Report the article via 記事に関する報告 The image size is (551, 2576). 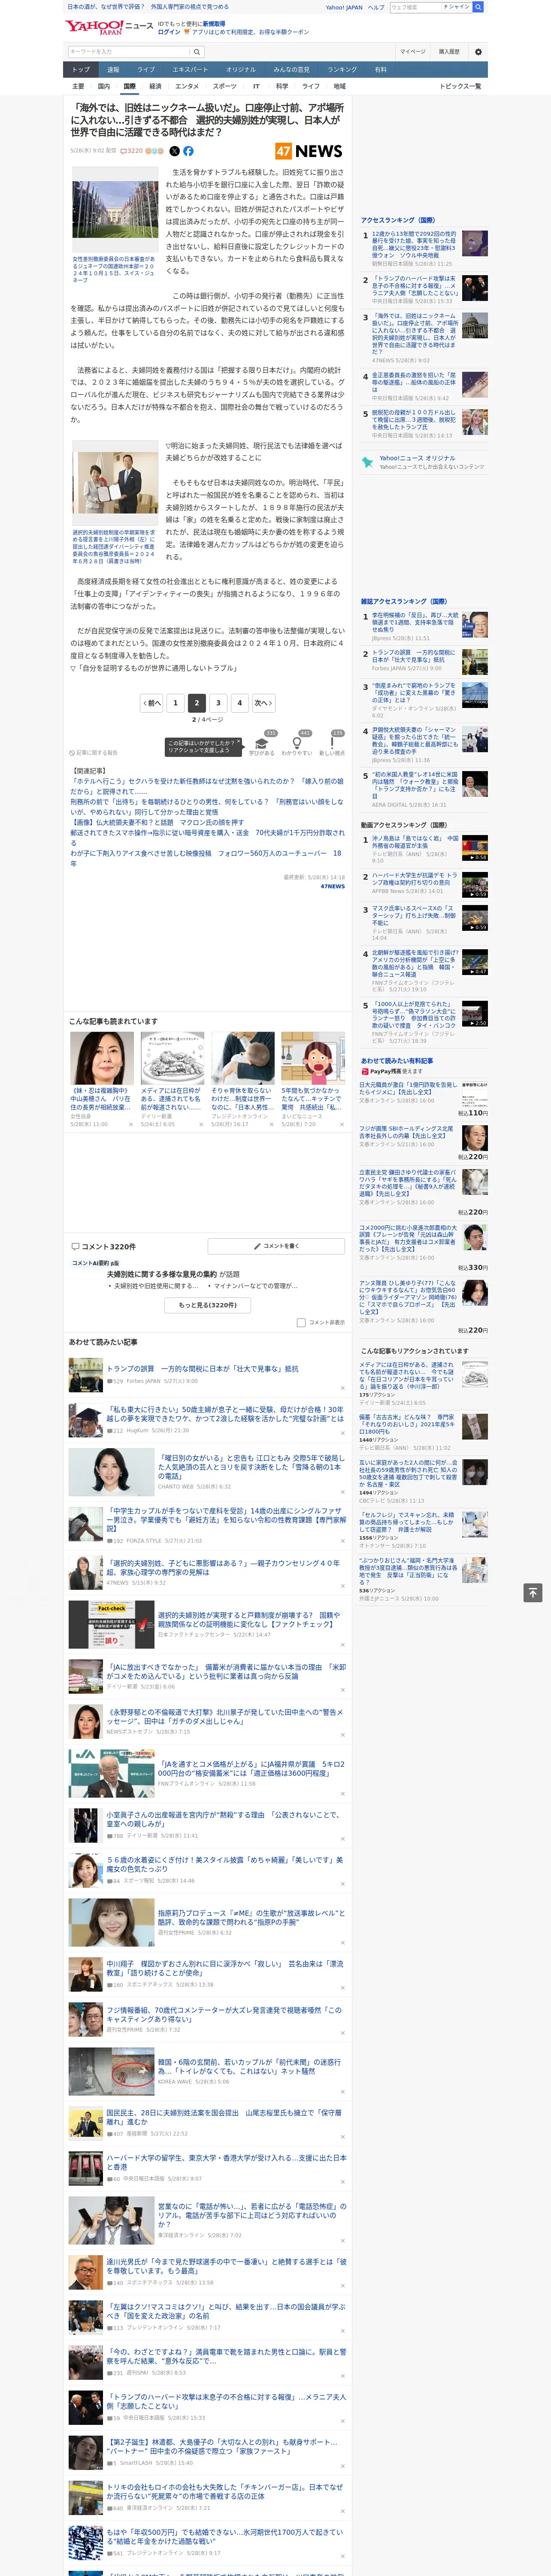94,753
